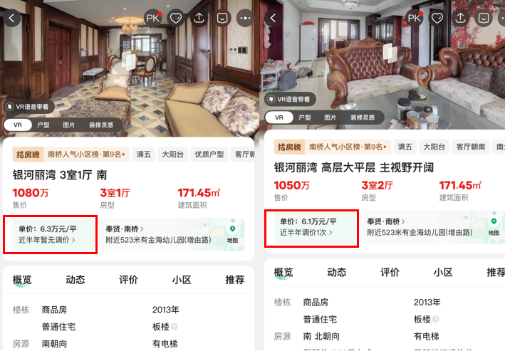Start VR语音带看 on right listing

click(290, 99)
